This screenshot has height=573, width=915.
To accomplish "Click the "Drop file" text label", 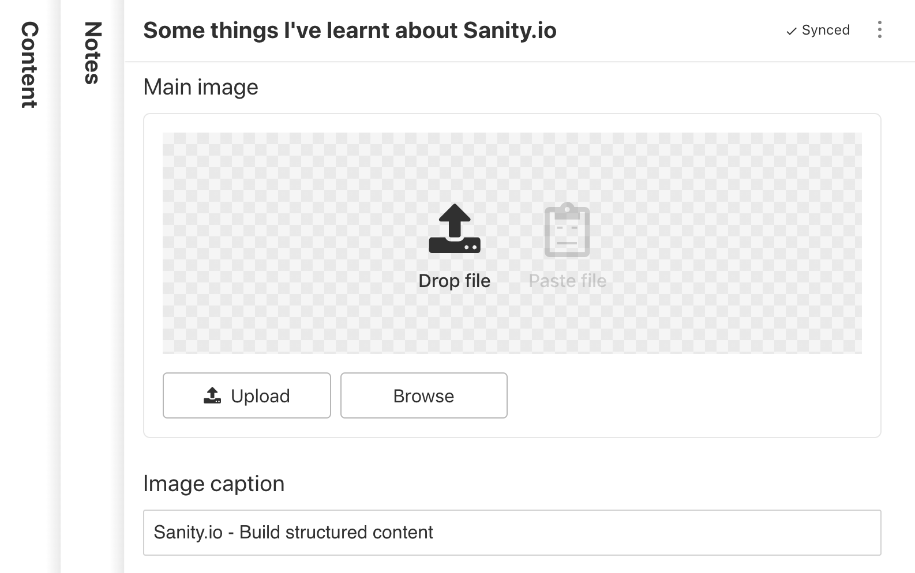I will point(454,281).
